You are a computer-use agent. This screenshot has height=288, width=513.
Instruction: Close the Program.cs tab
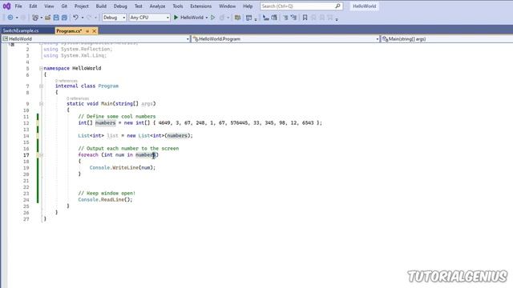95,30
